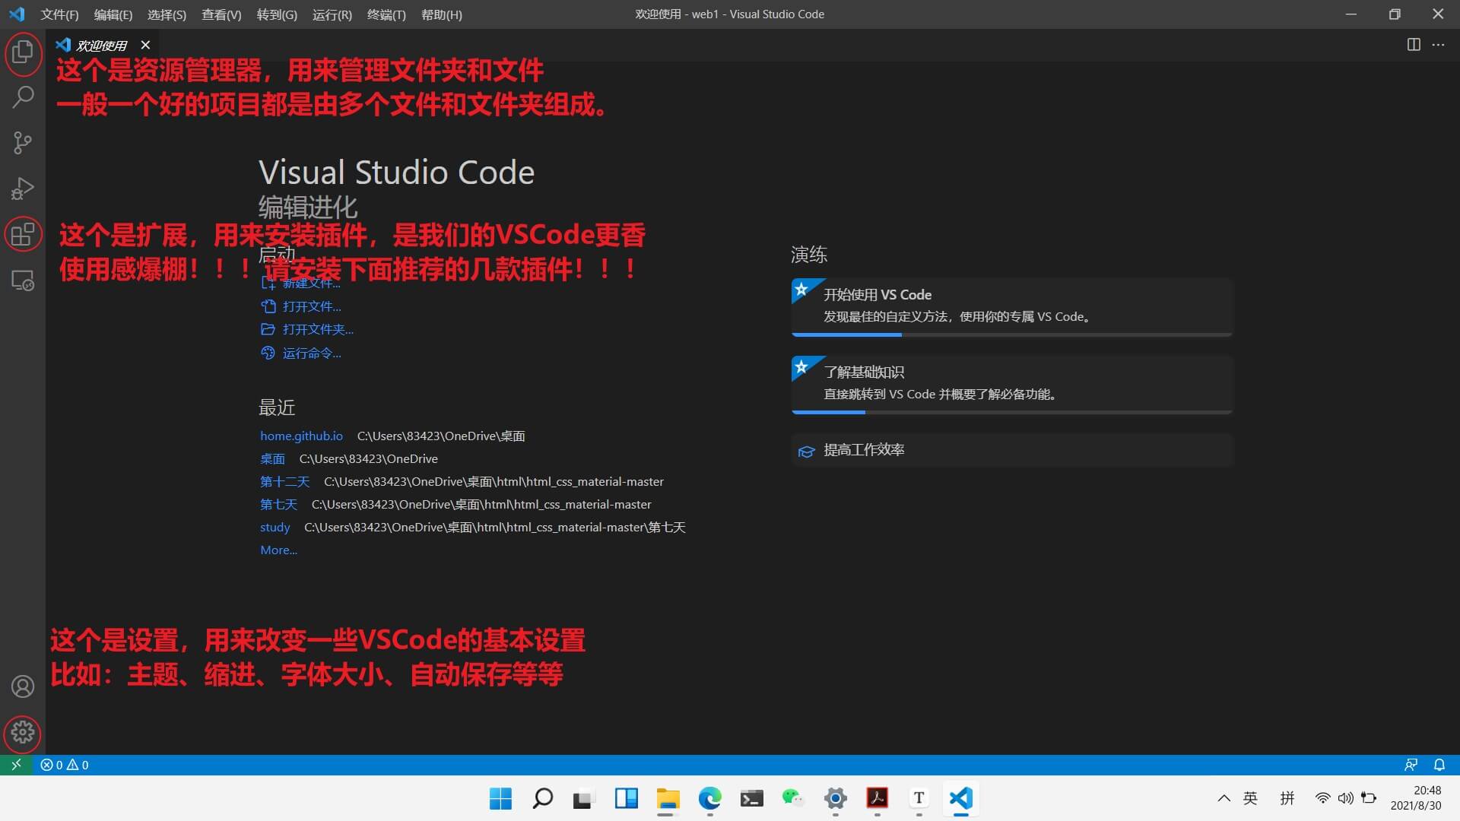
Task: Switch to VS Code taskbar icon
Action: tap(960, 798)
